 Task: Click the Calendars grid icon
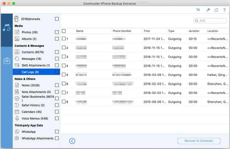click(17, 112)
